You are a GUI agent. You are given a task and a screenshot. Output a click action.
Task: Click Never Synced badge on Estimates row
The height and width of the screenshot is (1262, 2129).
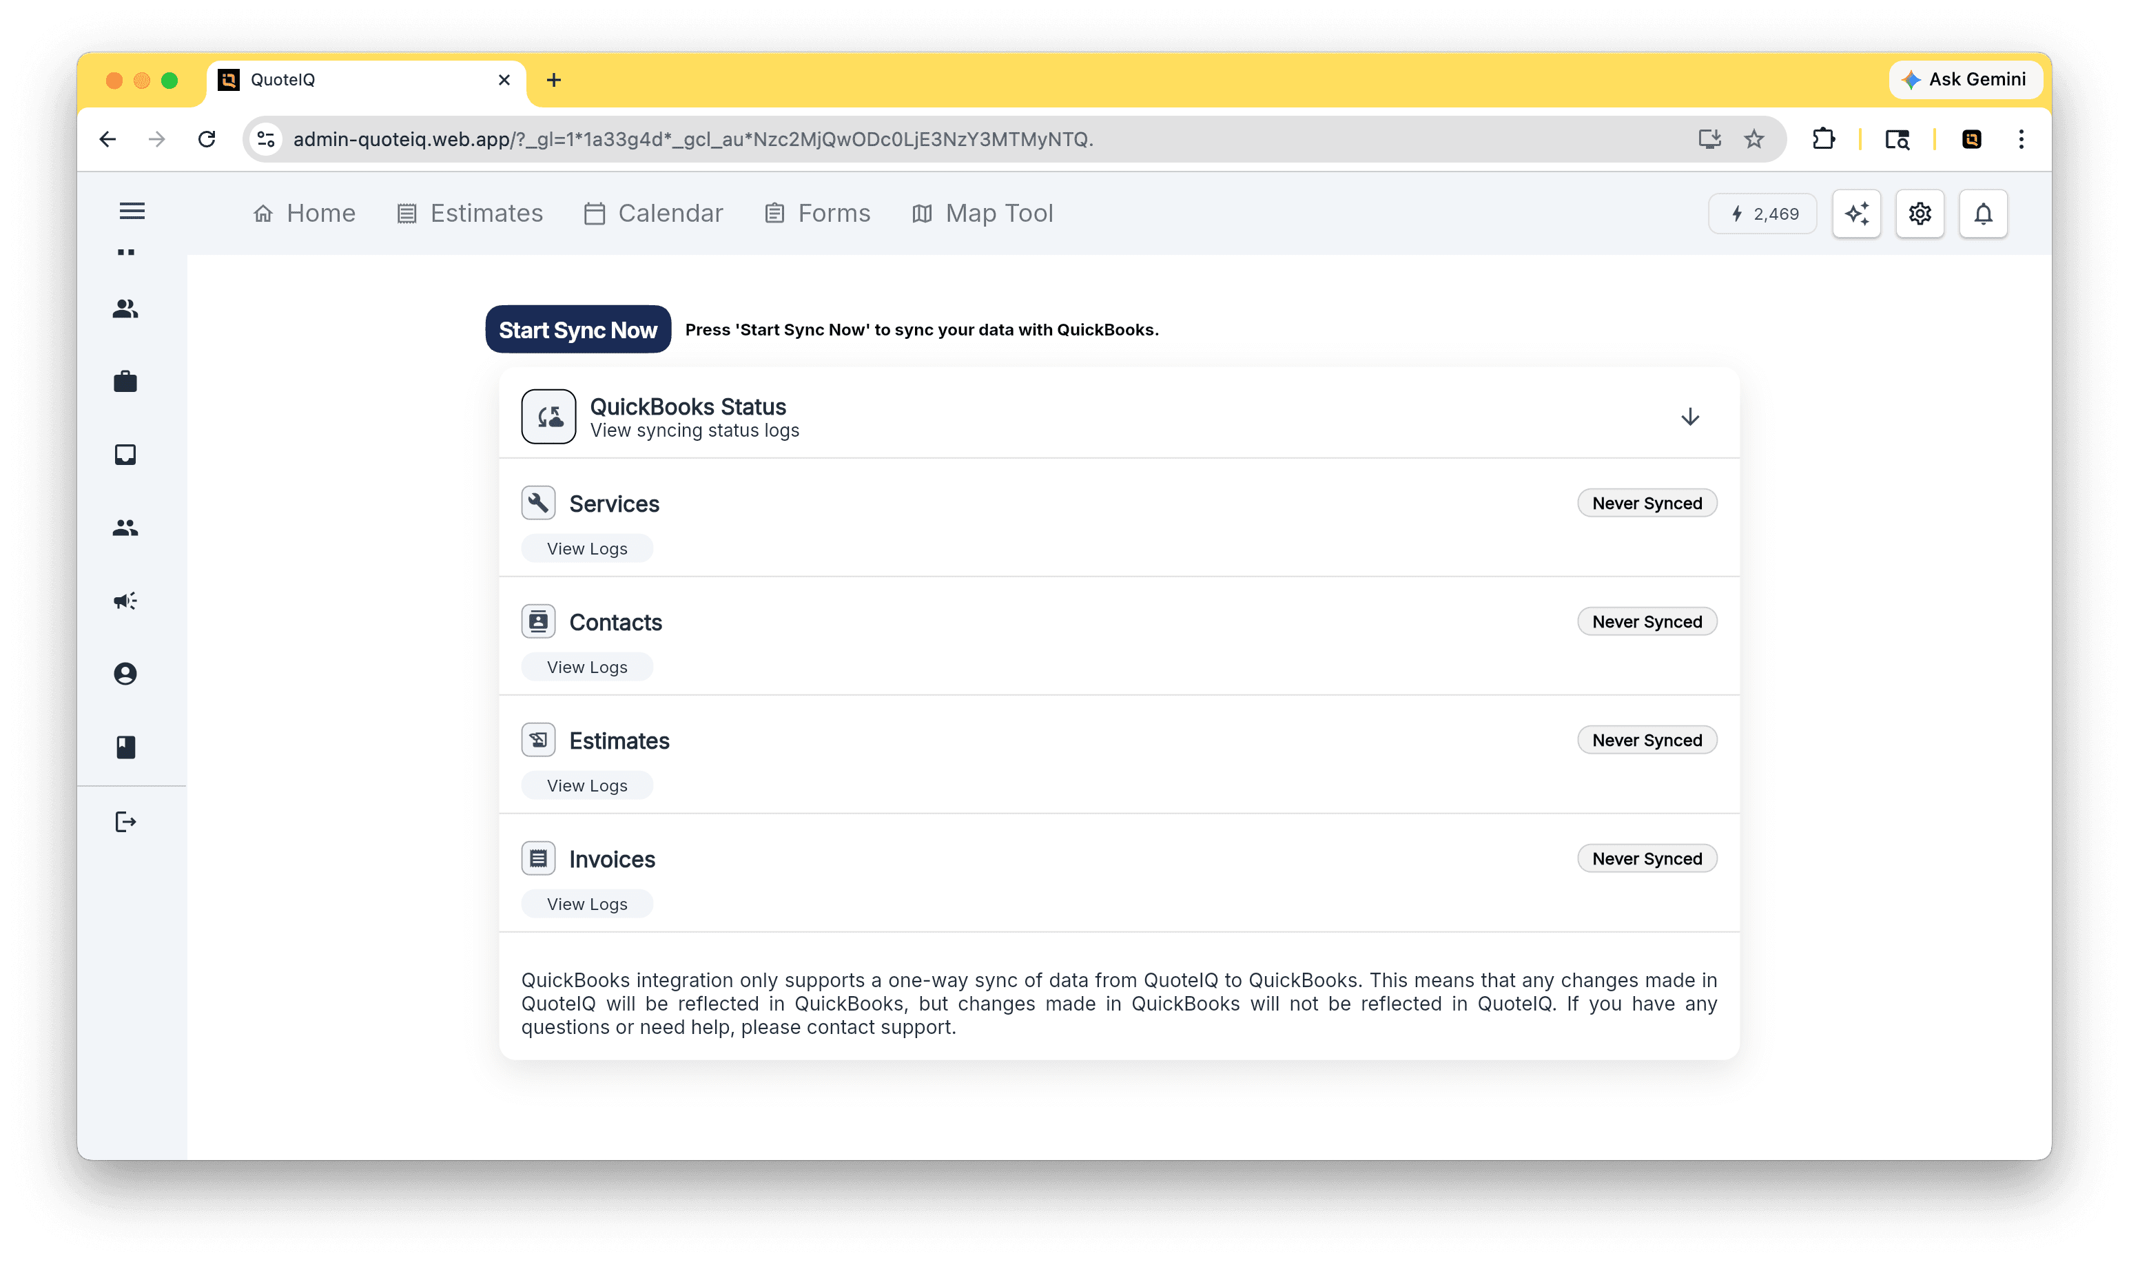1647,740
